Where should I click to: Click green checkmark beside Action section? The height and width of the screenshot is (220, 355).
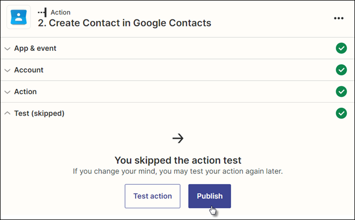click(x=341, y=92)
